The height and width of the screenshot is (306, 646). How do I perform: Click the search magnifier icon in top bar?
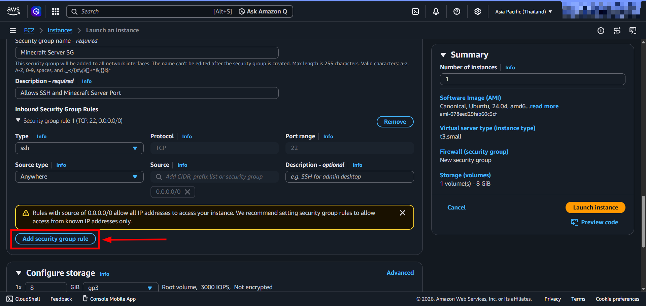(x=74, y=11)
